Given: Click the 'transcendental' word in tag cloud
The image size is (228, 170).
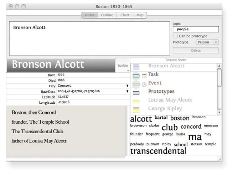Looking at the screenshot, I should [158, 151].
